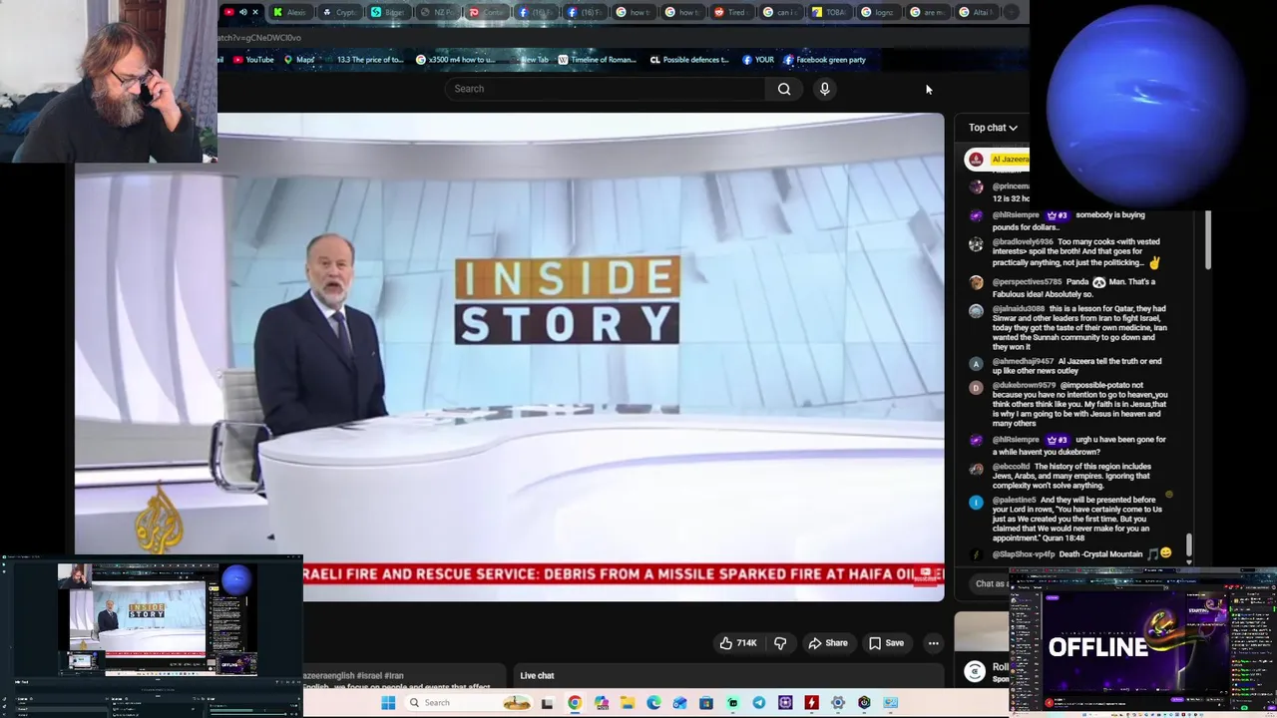Click the 'Chat as' message input
This screenshot has height=718, width=1277.
(991, 583)
